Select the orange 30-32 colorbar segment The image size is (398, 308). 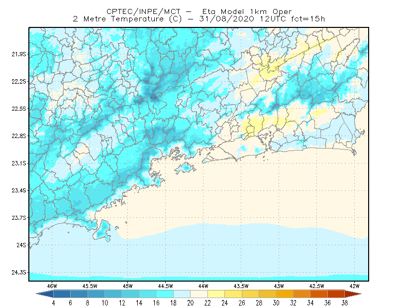pyautogui.click(x=285, y=294)
